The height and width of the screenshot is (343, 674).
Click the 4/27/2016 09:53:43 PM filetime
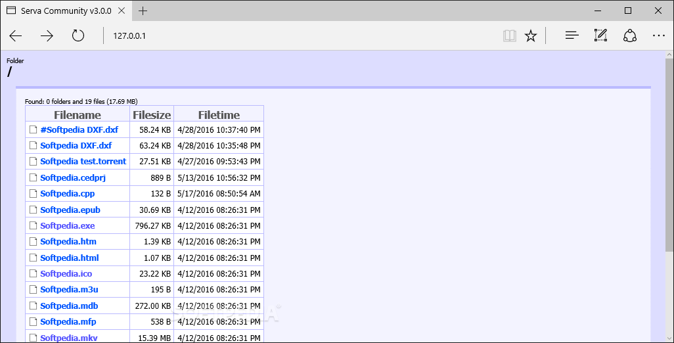(219, 162)
